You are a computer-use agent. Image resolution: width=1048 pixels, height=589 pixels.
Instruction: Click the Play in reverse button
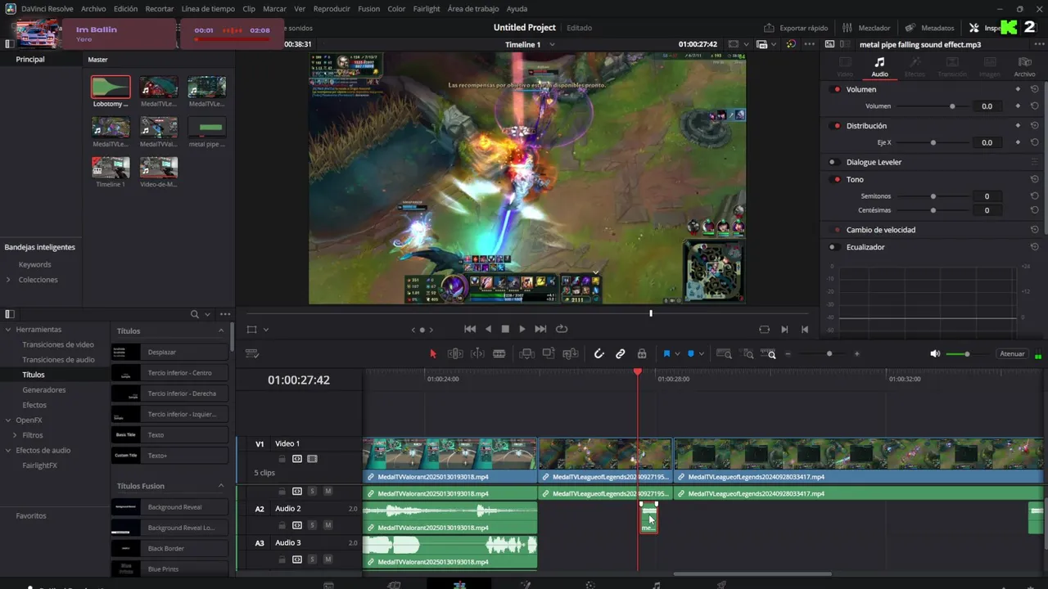[489, 329]
